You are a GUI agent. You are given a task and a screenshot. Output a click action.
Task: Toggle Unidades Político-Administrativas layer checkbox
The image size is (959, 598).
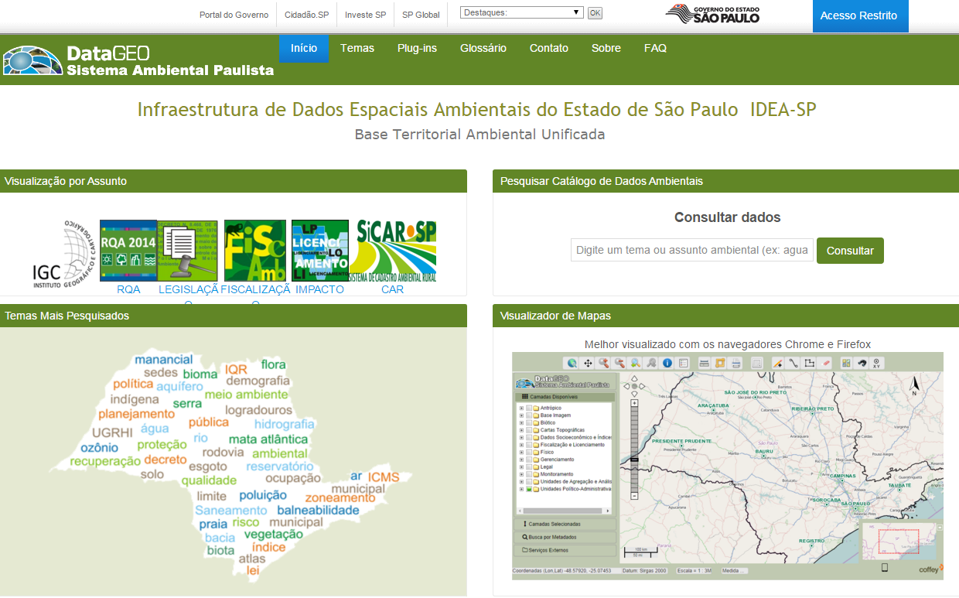(529, 489)
